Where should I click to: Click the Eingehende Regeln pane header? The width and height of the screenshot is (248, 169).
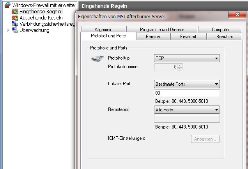point(163,6)
